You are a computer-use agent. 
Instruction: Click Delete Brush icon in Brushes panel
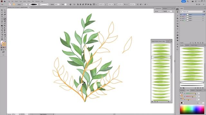click(x=203, y=88)
